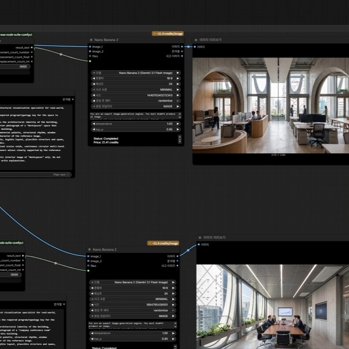Click system prompt text box on upper Nano Banana 2 node

[134, 115]
